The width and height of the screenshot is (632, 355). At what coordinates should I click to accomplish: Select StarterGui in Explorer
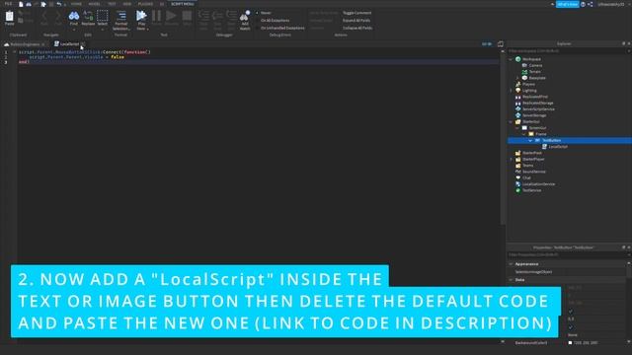531,121
